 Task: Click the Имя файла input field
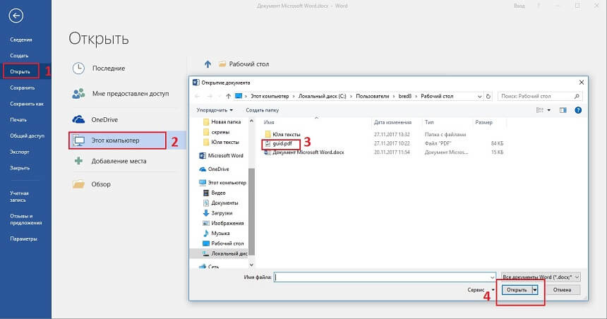tap(385, 277)
